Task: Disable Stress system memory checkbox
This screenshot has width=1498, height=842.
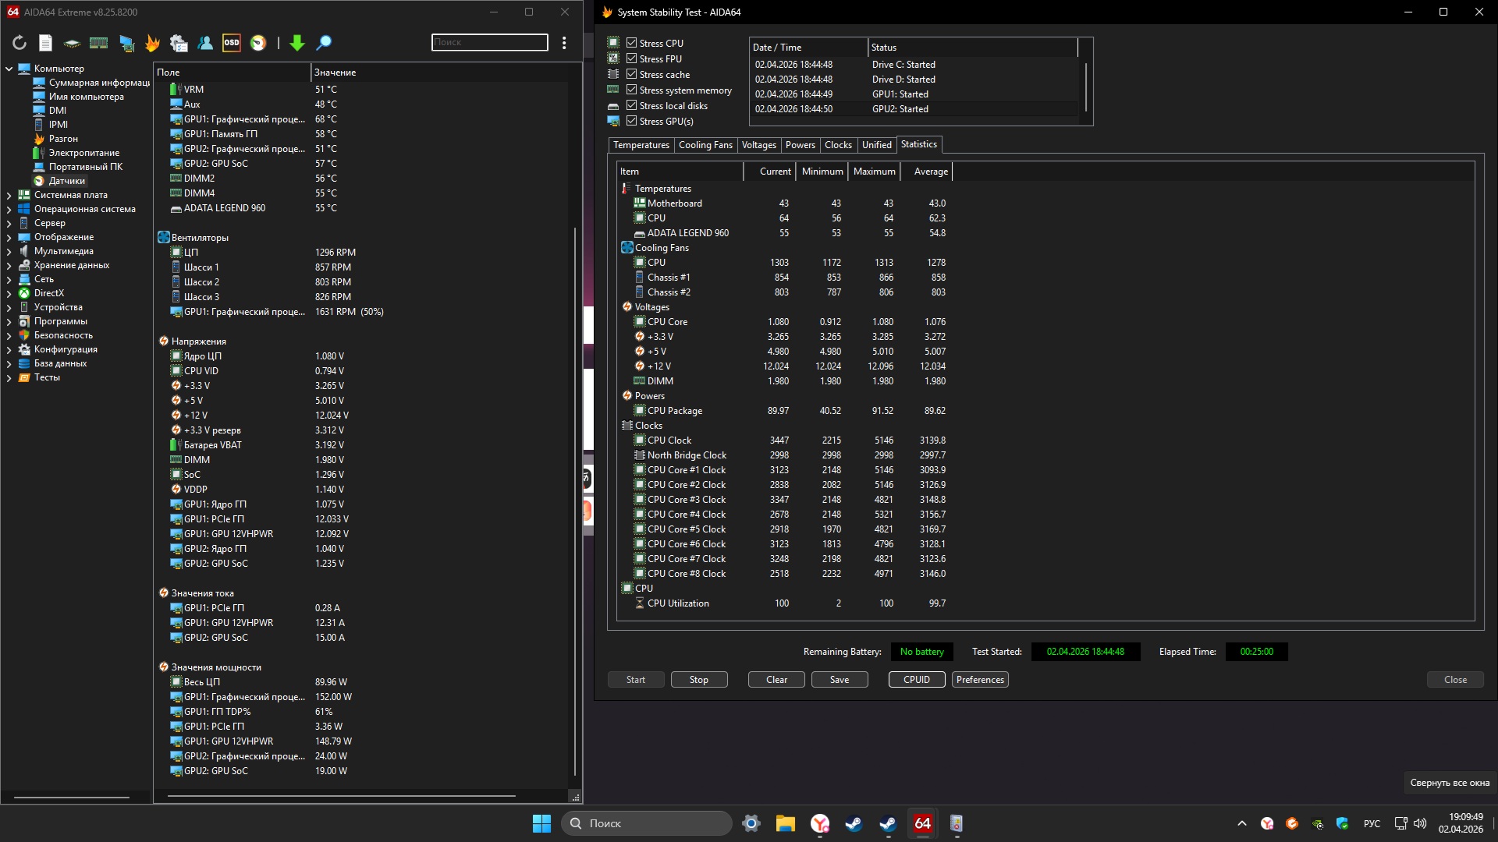Action: pos(632,90)
